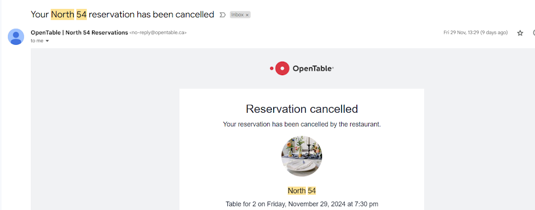Click the partially visible icon right of star
Viewport: 535px width, 210px height.
[533, 33]
